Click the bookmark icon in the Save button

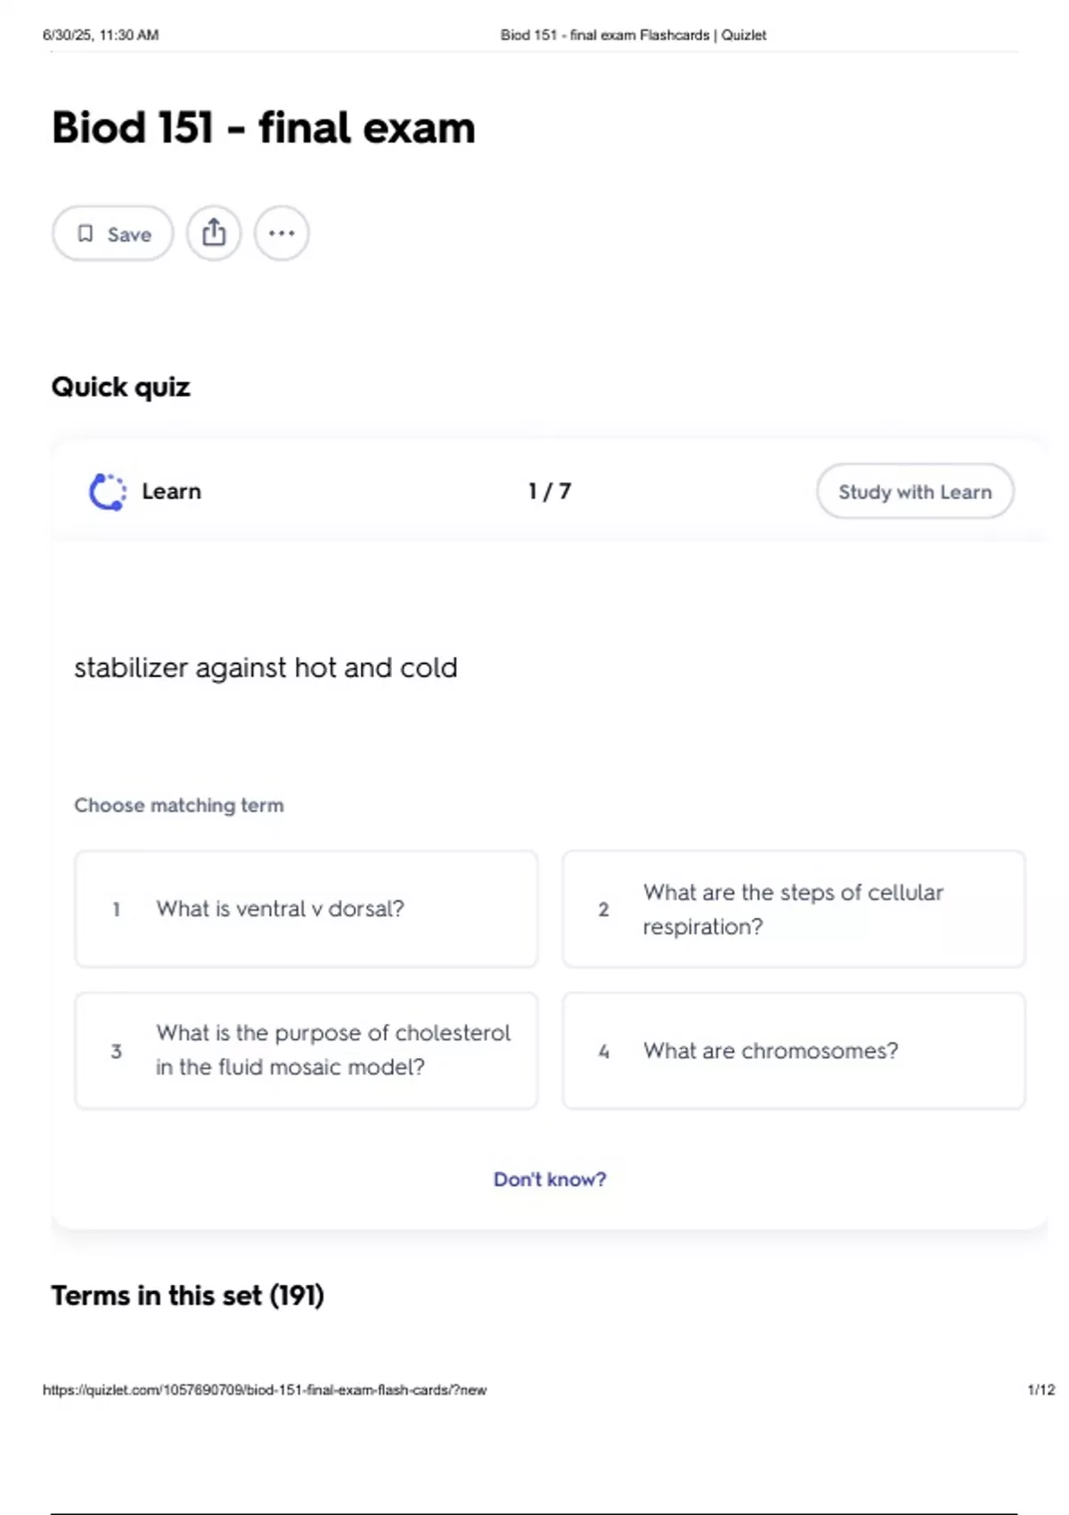86,233
